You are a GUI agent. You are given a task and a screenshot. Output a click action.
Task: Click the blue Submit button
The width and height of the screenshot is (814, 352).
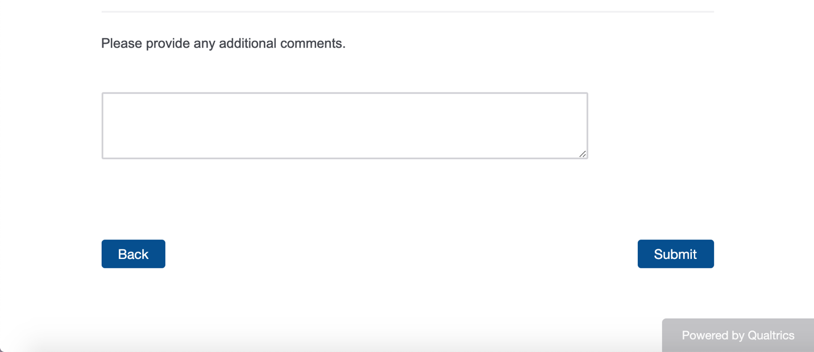675,254
